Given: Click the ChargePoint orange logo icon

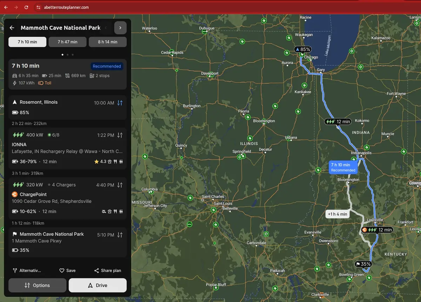Looking at the screenshot, I should (x=15, y=194).
